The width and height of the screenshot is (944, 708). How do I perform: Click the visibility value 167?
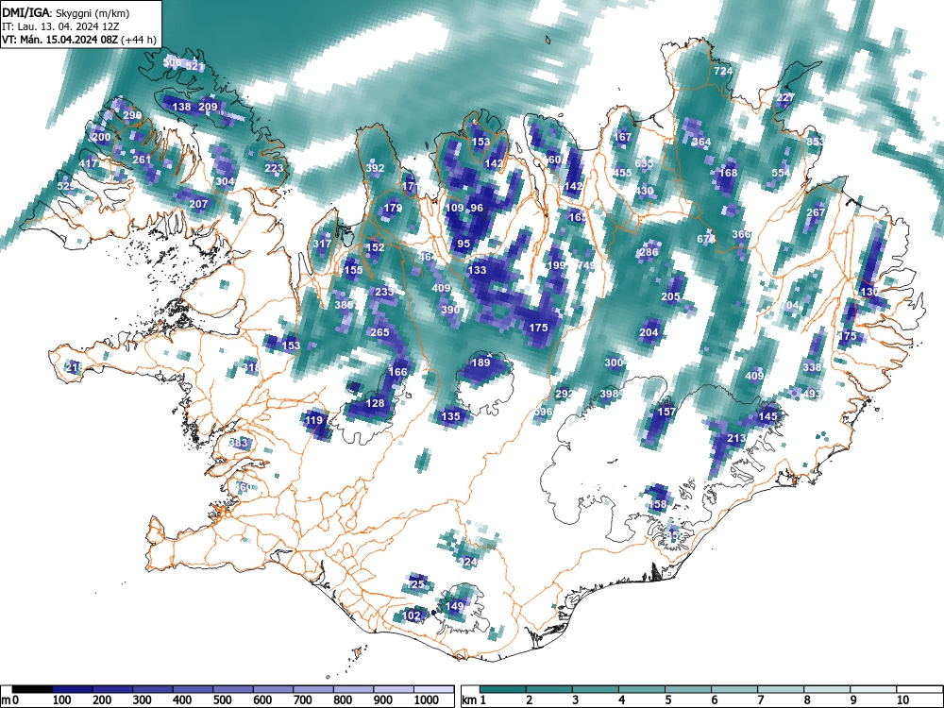622,137
